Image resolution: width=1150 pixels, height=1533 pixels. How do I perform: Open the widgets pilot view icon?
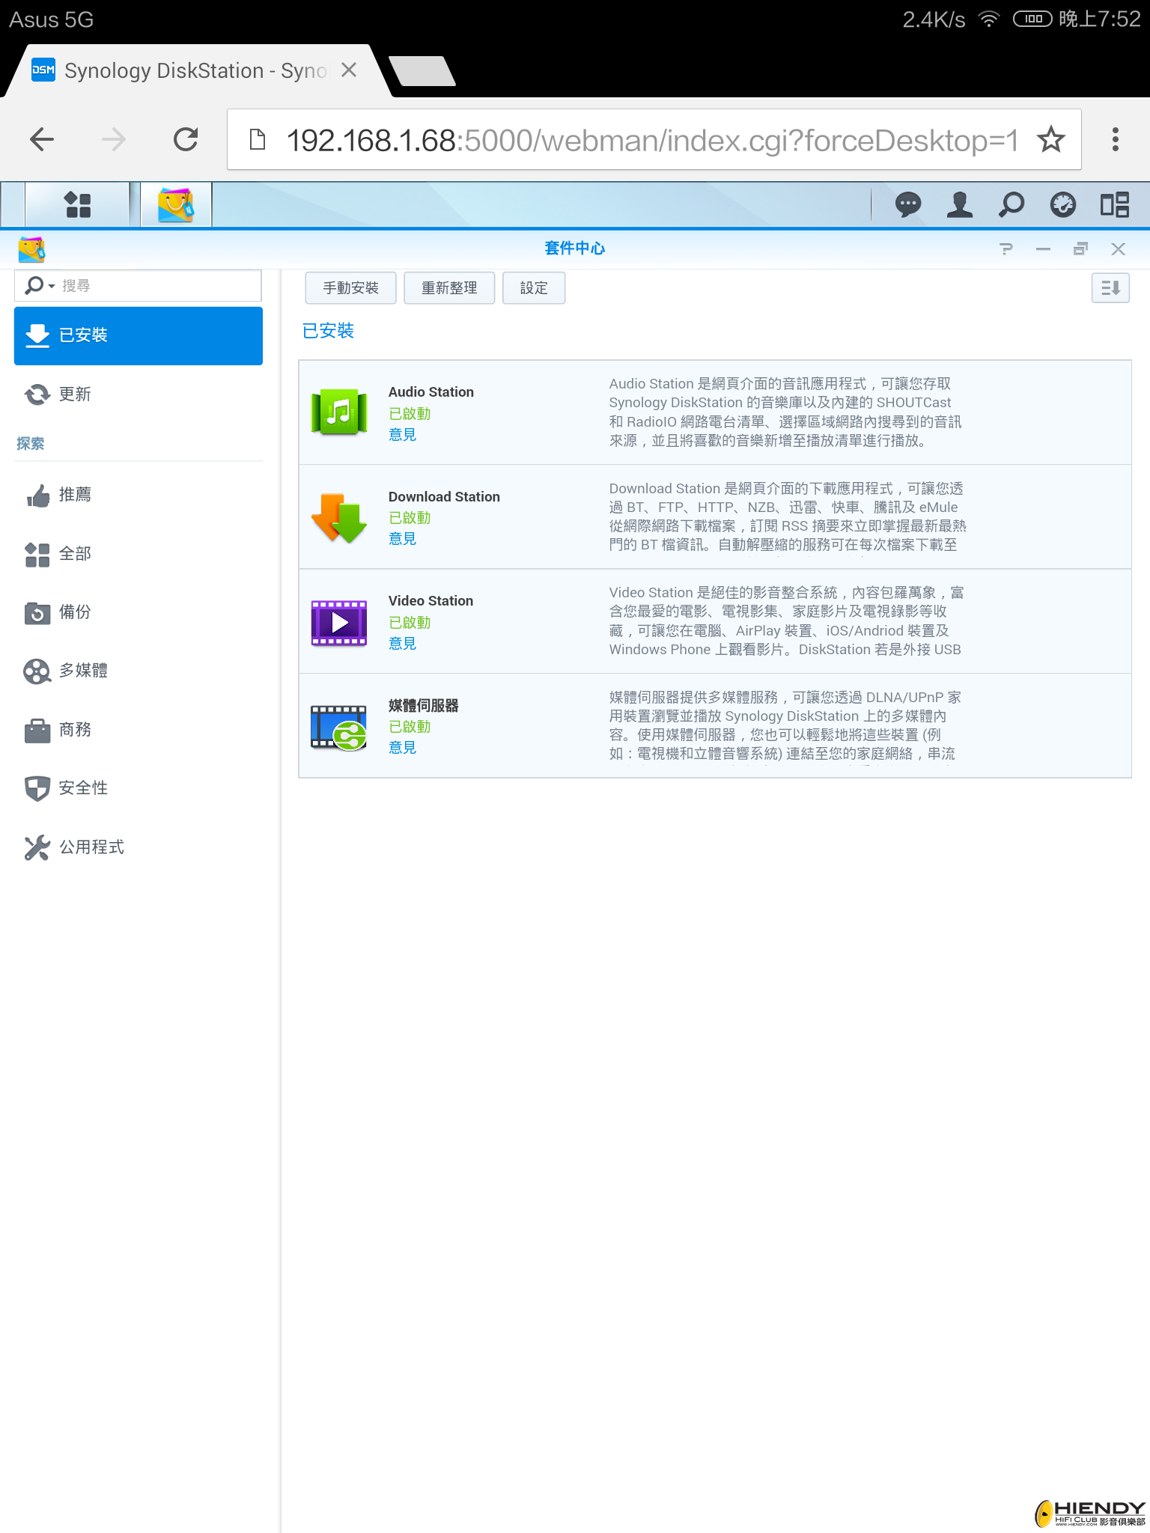pyautogui.click(x=1115, y=204)
